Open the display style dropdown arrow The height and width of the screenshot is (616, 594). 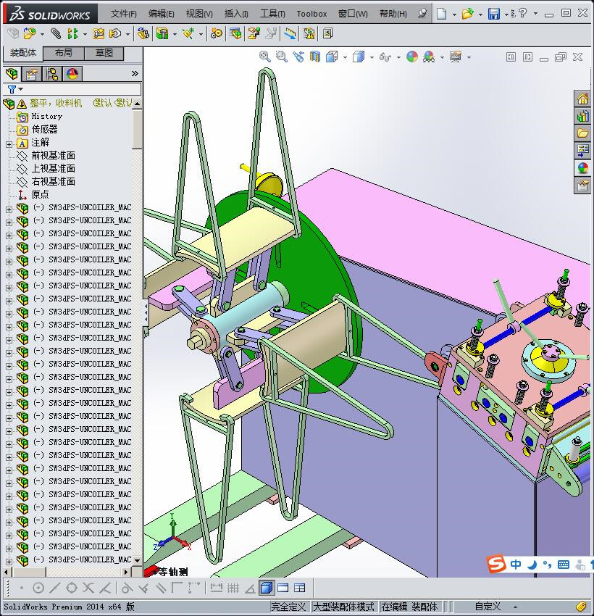[370, 57]
